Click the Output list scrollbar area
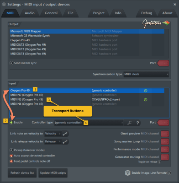This screenshot has height=183, width=179. [167, 43]
